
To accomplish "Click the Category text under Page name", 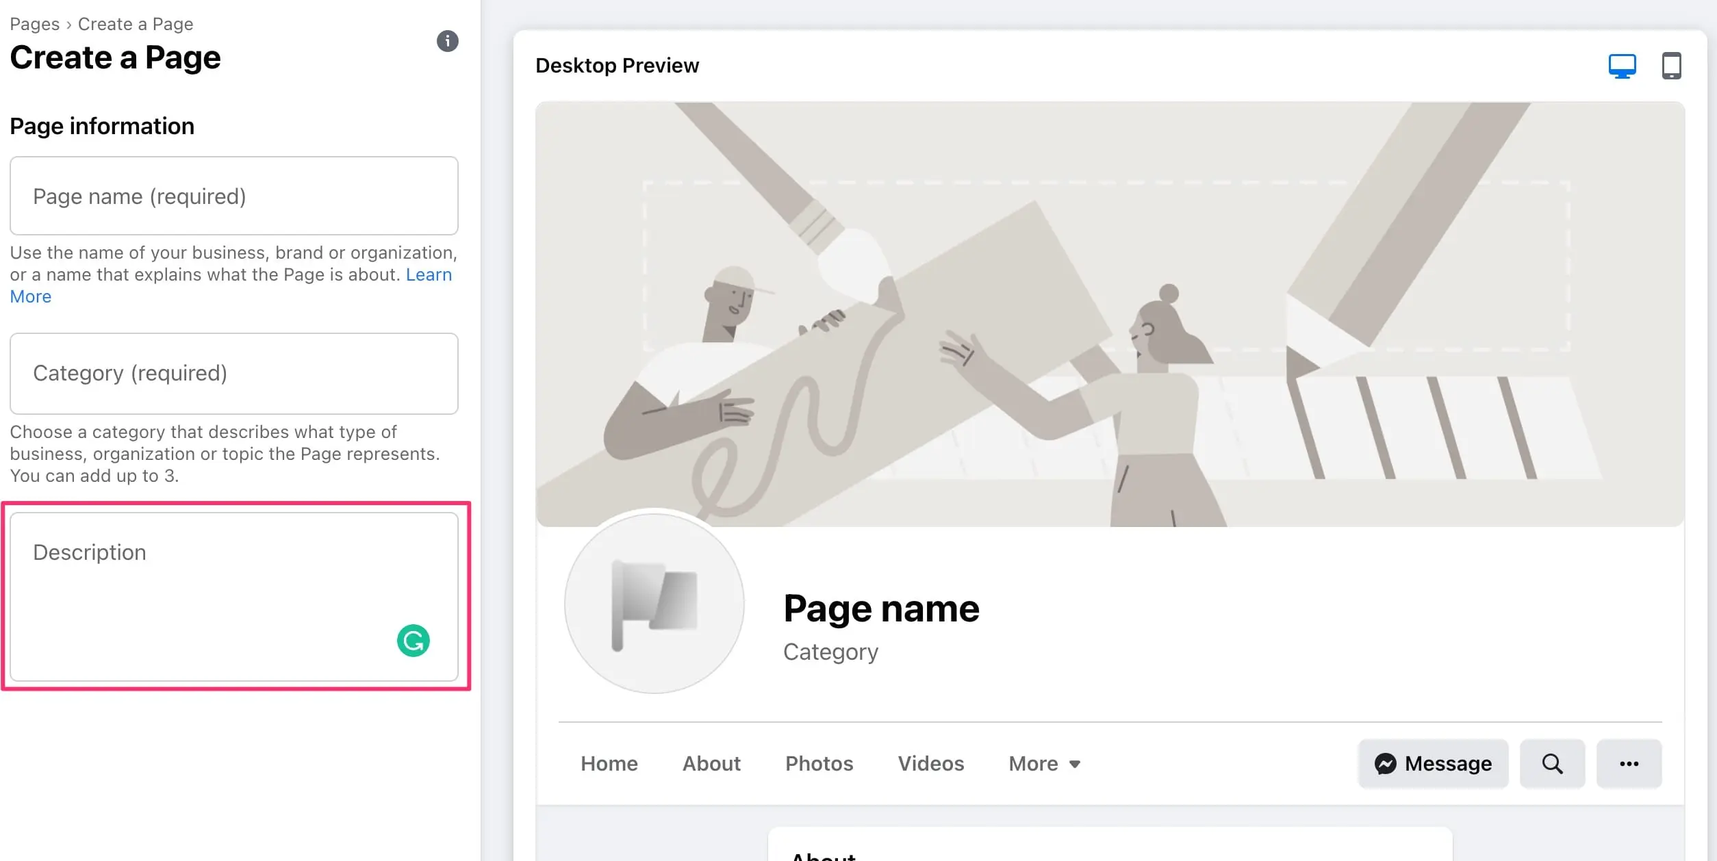I will (830, 652).
